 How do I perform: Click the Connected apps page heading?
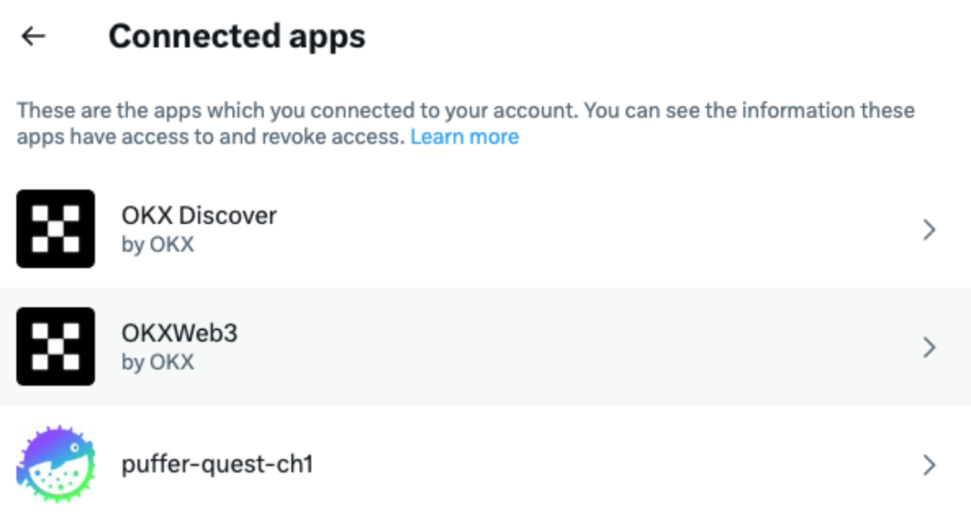(x=236, y=37)
